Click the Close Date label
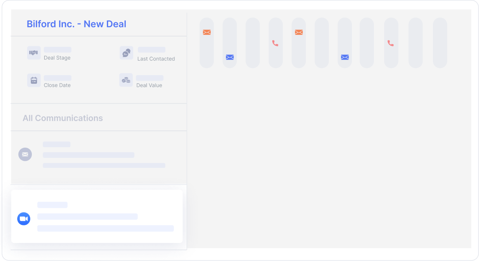The image size is (479, 261). (57, 85)
